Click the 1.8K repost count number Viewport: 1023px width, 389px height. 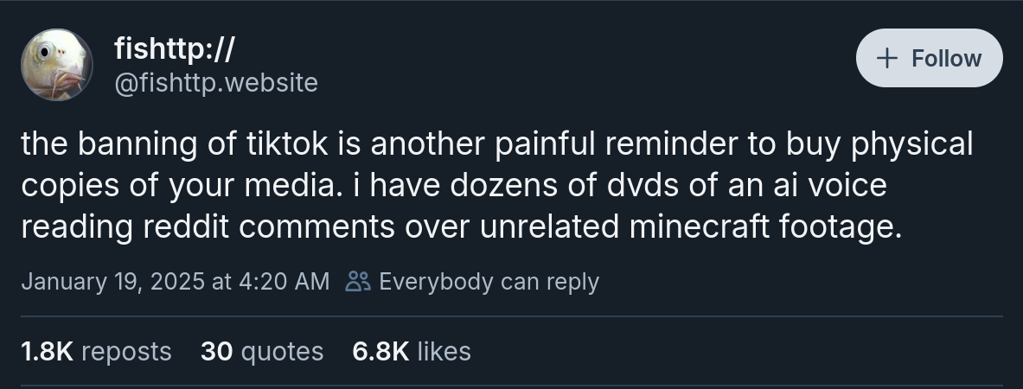[x=47, y=351]
